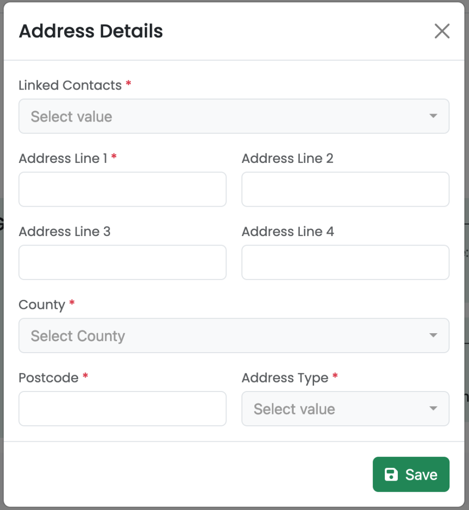Click the Address Line 4 label
Viewport: 469px width, 510px height.
tap(288, 232)
